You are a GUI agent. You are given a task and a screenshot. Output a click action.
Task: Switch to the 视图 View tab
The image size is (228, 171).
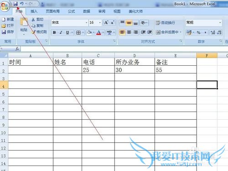(117, 11)
